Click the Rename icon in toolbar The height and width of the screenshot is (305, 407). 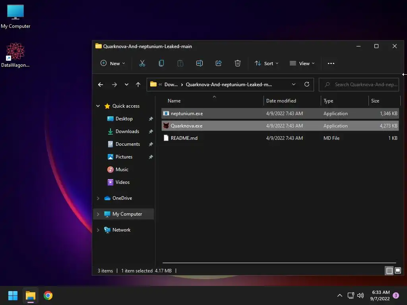pos(200,63)
